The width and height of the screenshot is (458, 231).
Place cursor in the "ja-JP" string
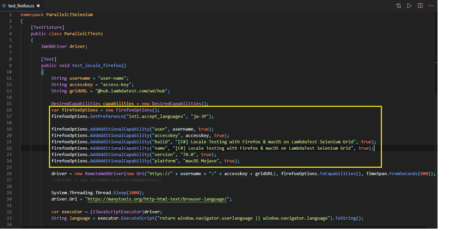[x=202, y=117]
